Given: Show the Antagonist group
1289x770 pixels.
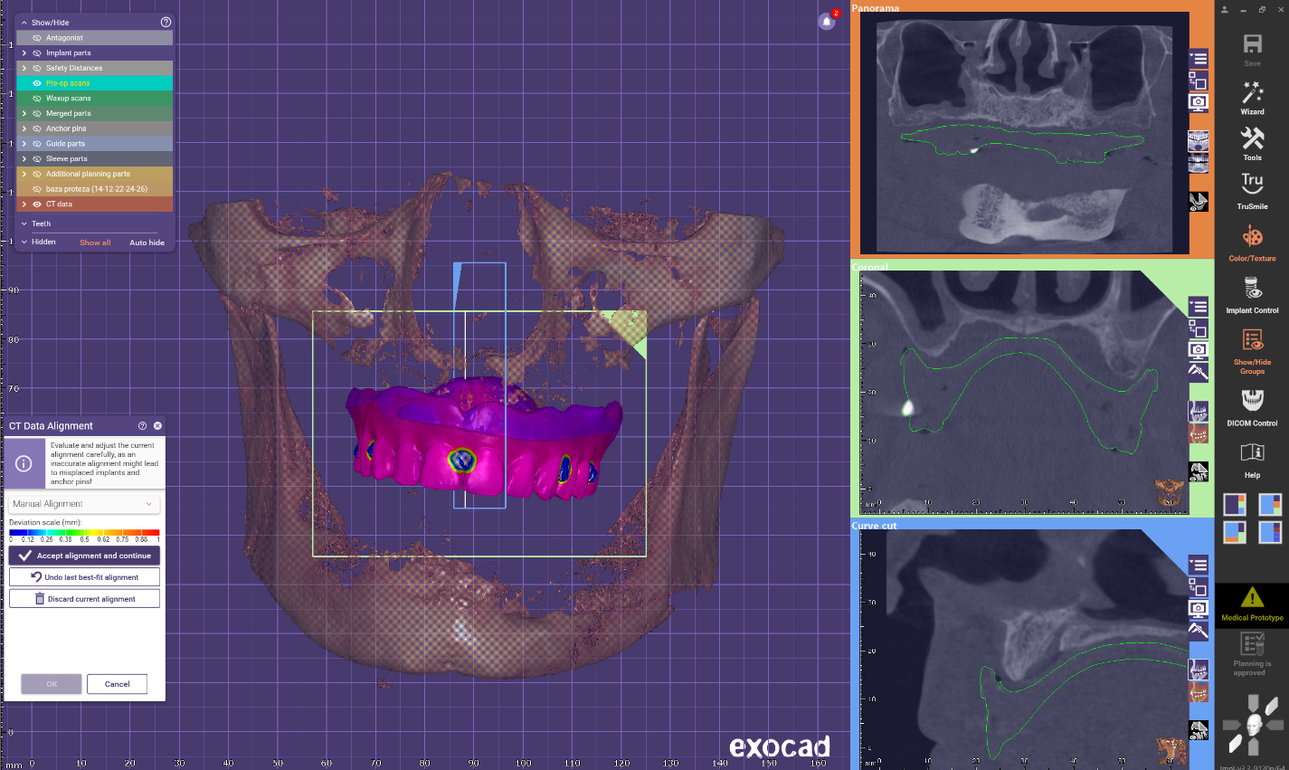Looking at the screenshot, I should point(37,38).
